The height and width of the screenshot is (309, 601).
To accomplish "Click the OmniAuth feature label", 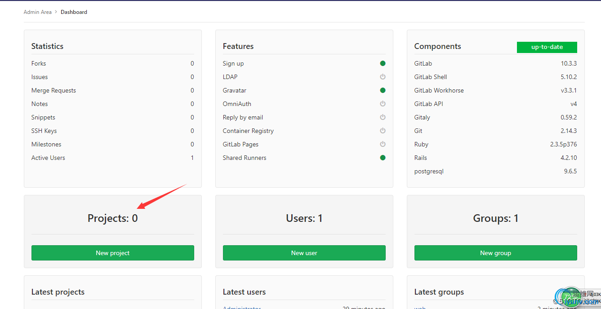I will pyautogui.click(x=237, y=104).
